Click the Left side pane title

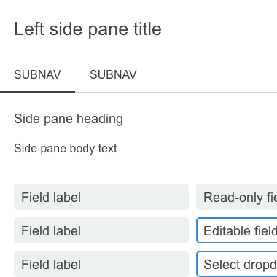[87, 29]
